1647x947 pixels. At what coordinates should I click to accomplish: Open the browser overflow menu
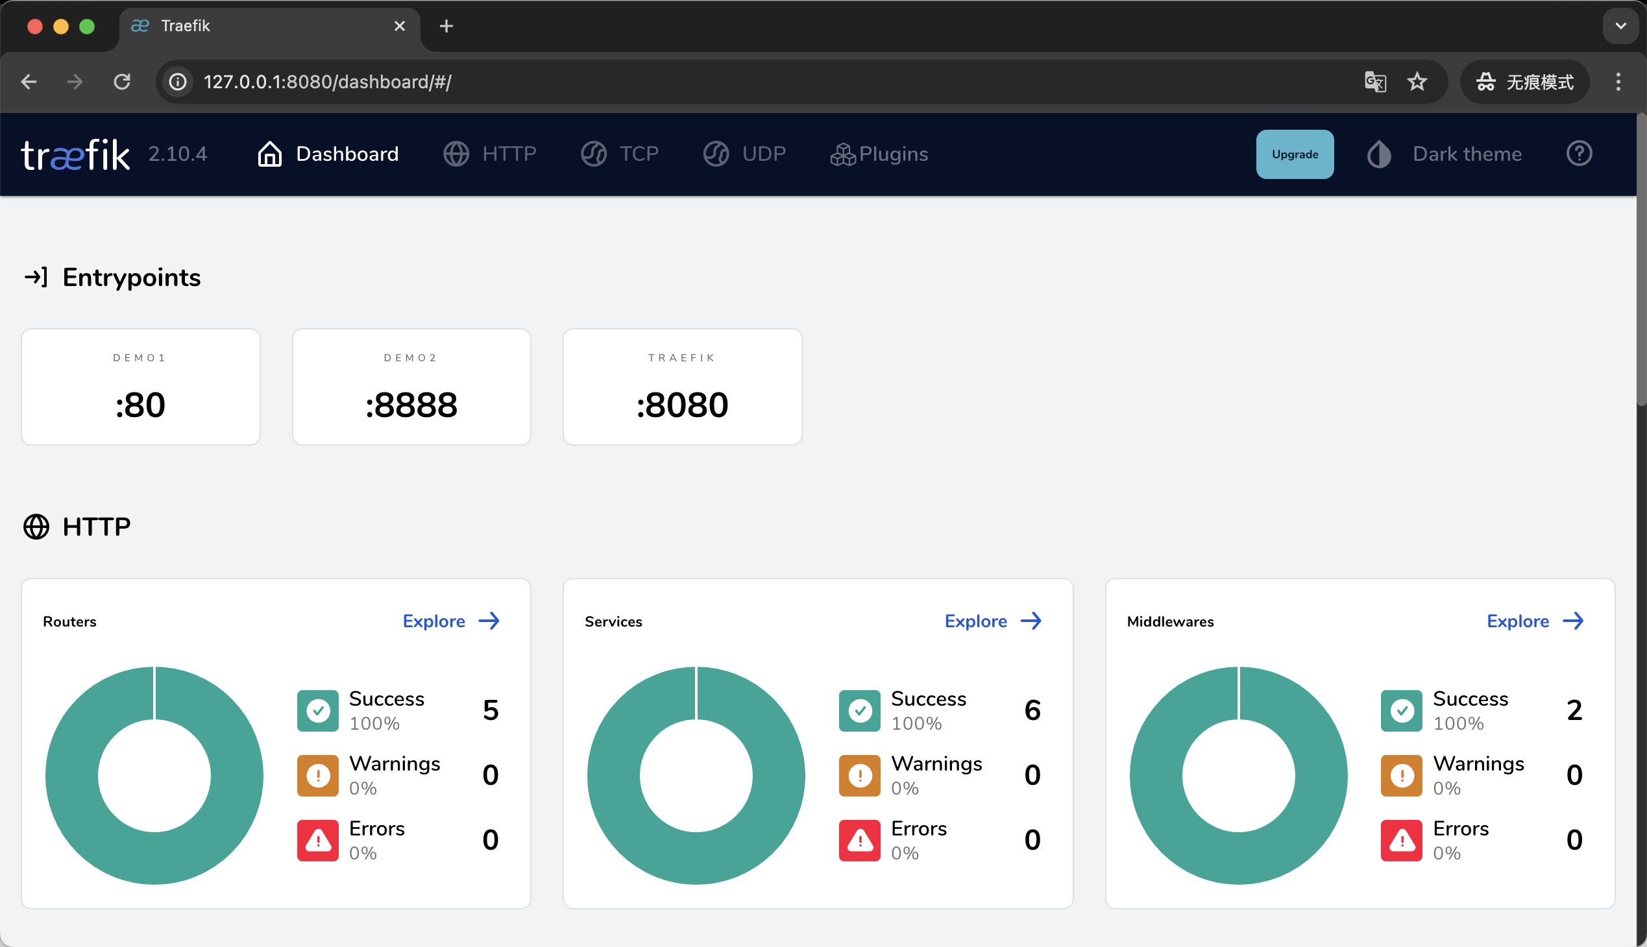click(1618, 81)
